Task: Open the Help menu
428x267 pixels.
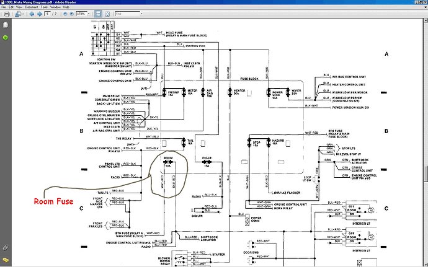Action: point(66,7)
